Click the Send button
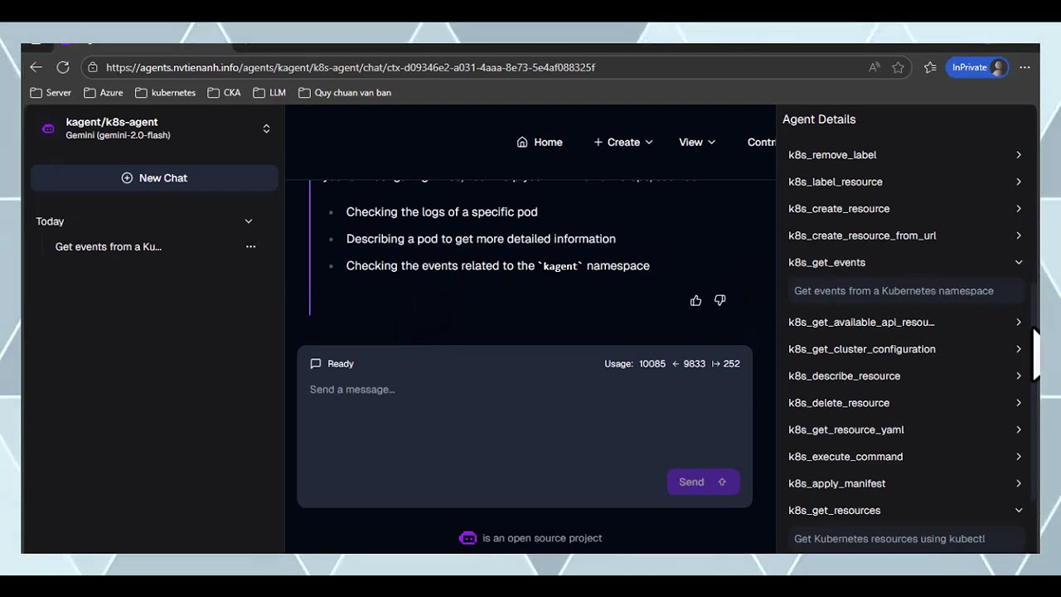1061x597 pixels. pos(703,483)
